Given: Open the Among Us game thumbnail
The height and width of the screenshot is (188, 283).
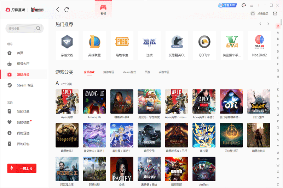Looking at the screenshot, I should click(x=94, y=101).
